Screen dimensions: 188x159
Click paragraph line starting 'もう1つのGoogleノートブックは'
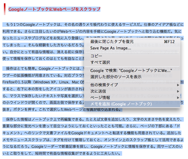93,25
